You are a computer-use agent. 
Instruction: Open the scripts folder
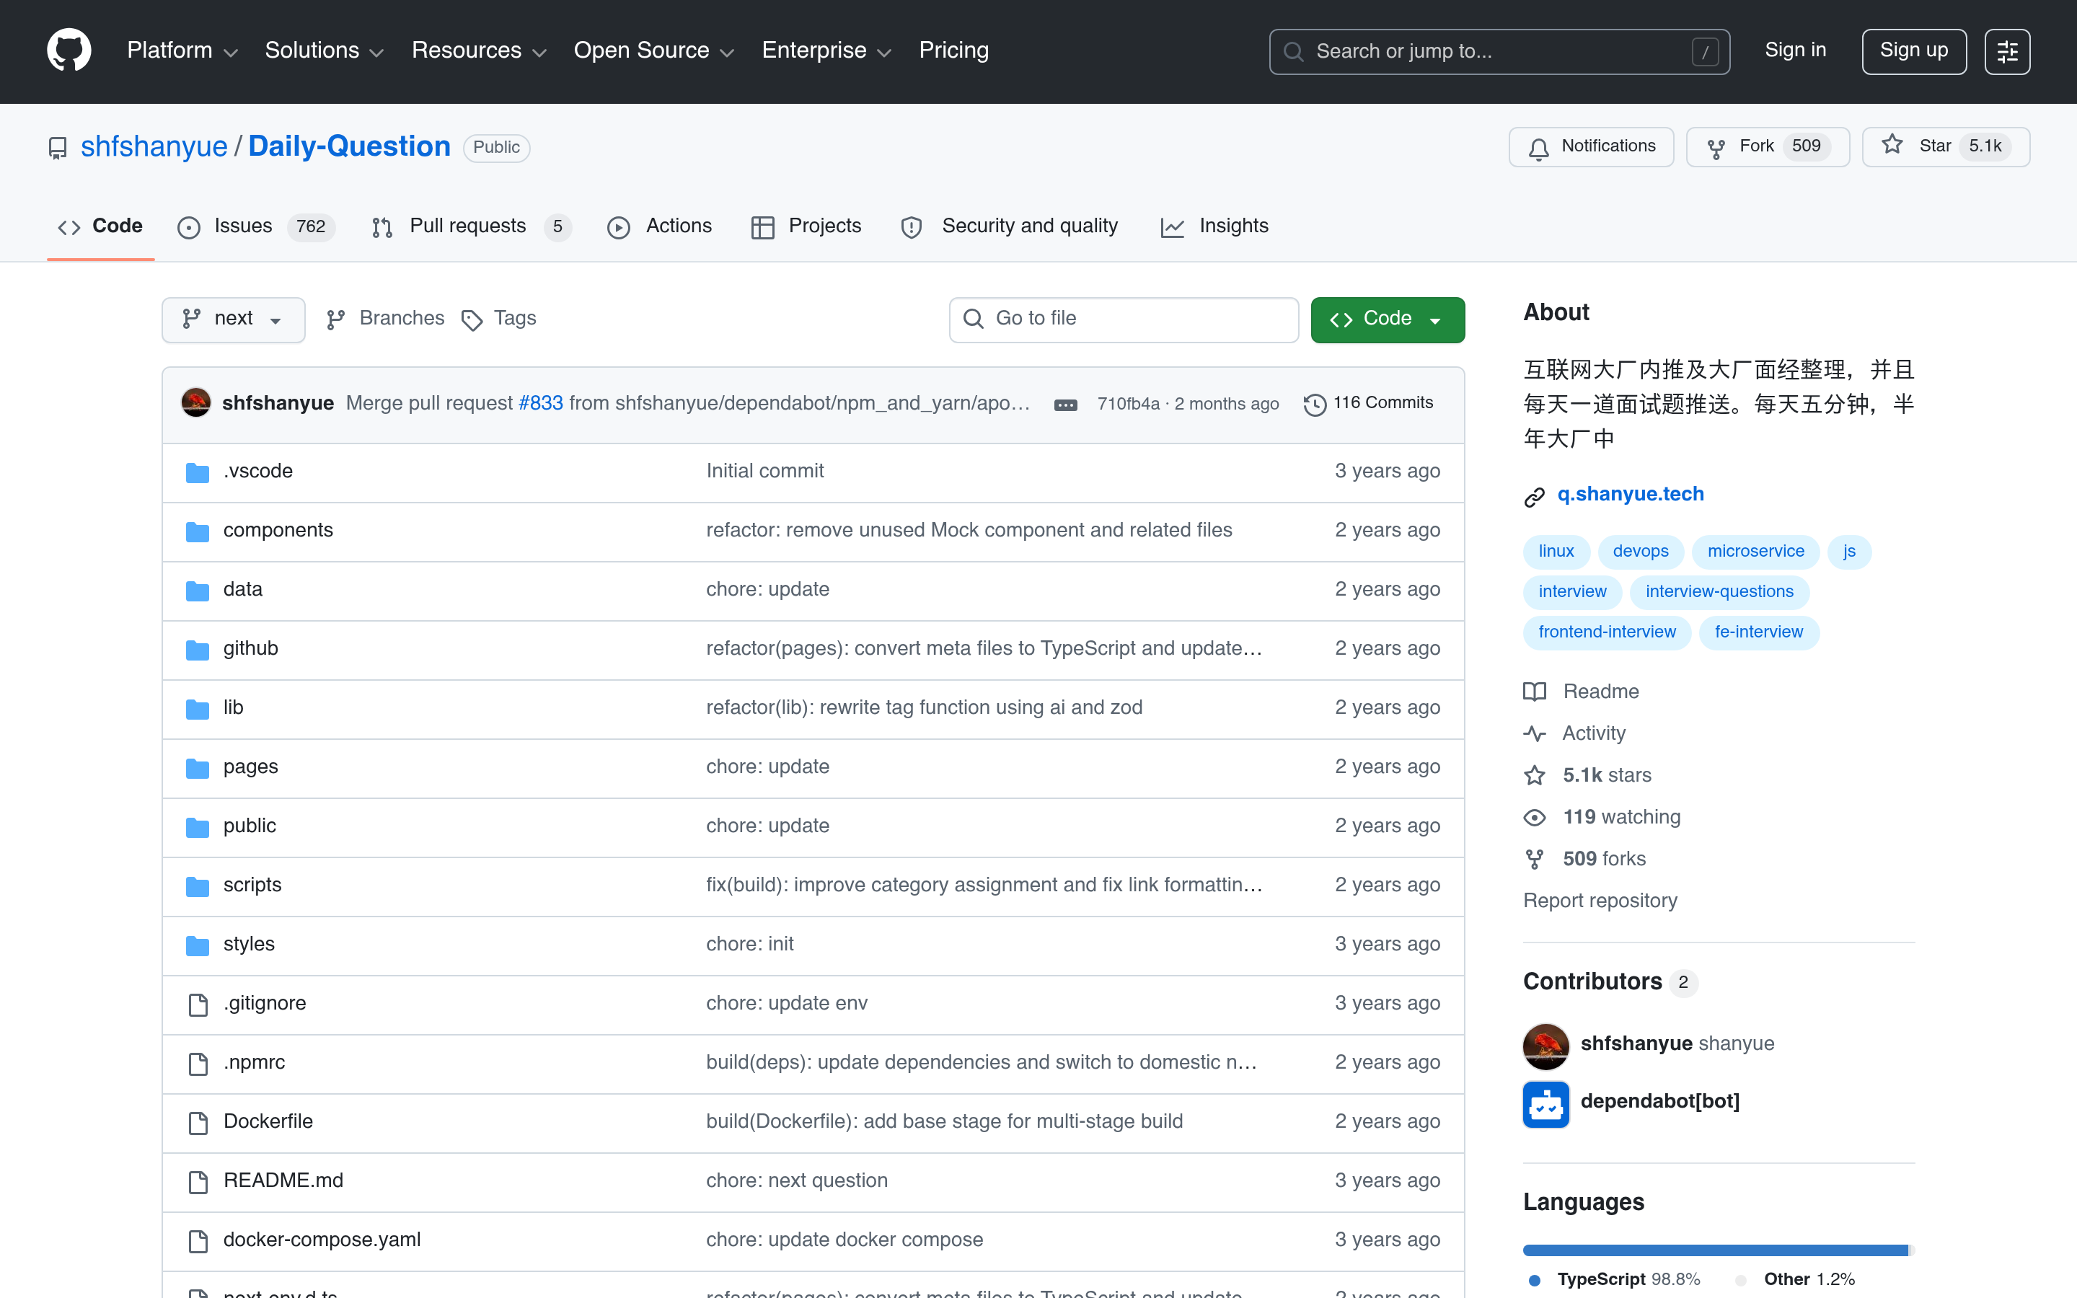[252, 885]
